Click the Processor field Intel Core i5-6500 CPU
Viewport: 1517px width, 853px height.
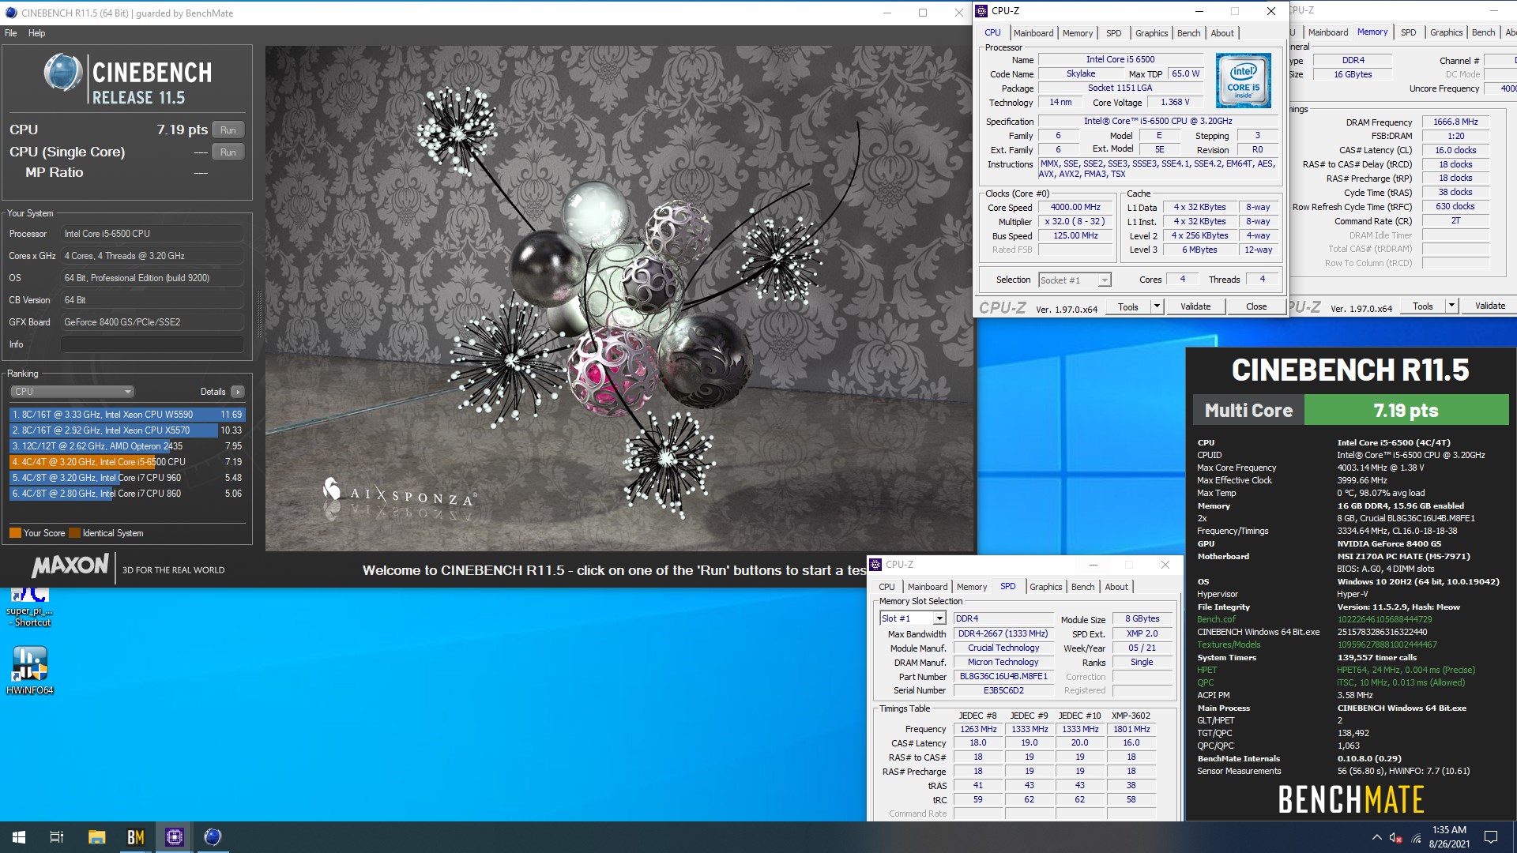point(152,234)
